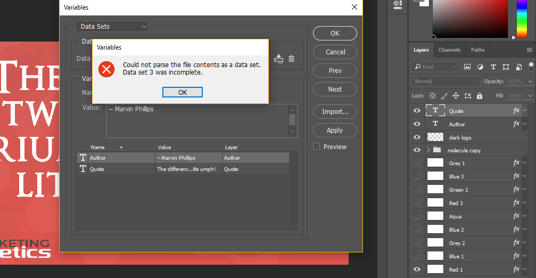Click lock transparent pixels icon
Screen dimensions: 536x278
click(x=432, y=96)
